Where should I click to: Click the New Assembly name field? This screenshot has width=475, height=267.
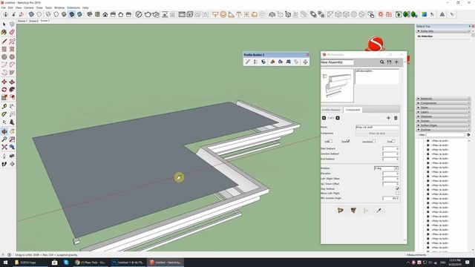[337, 62]
